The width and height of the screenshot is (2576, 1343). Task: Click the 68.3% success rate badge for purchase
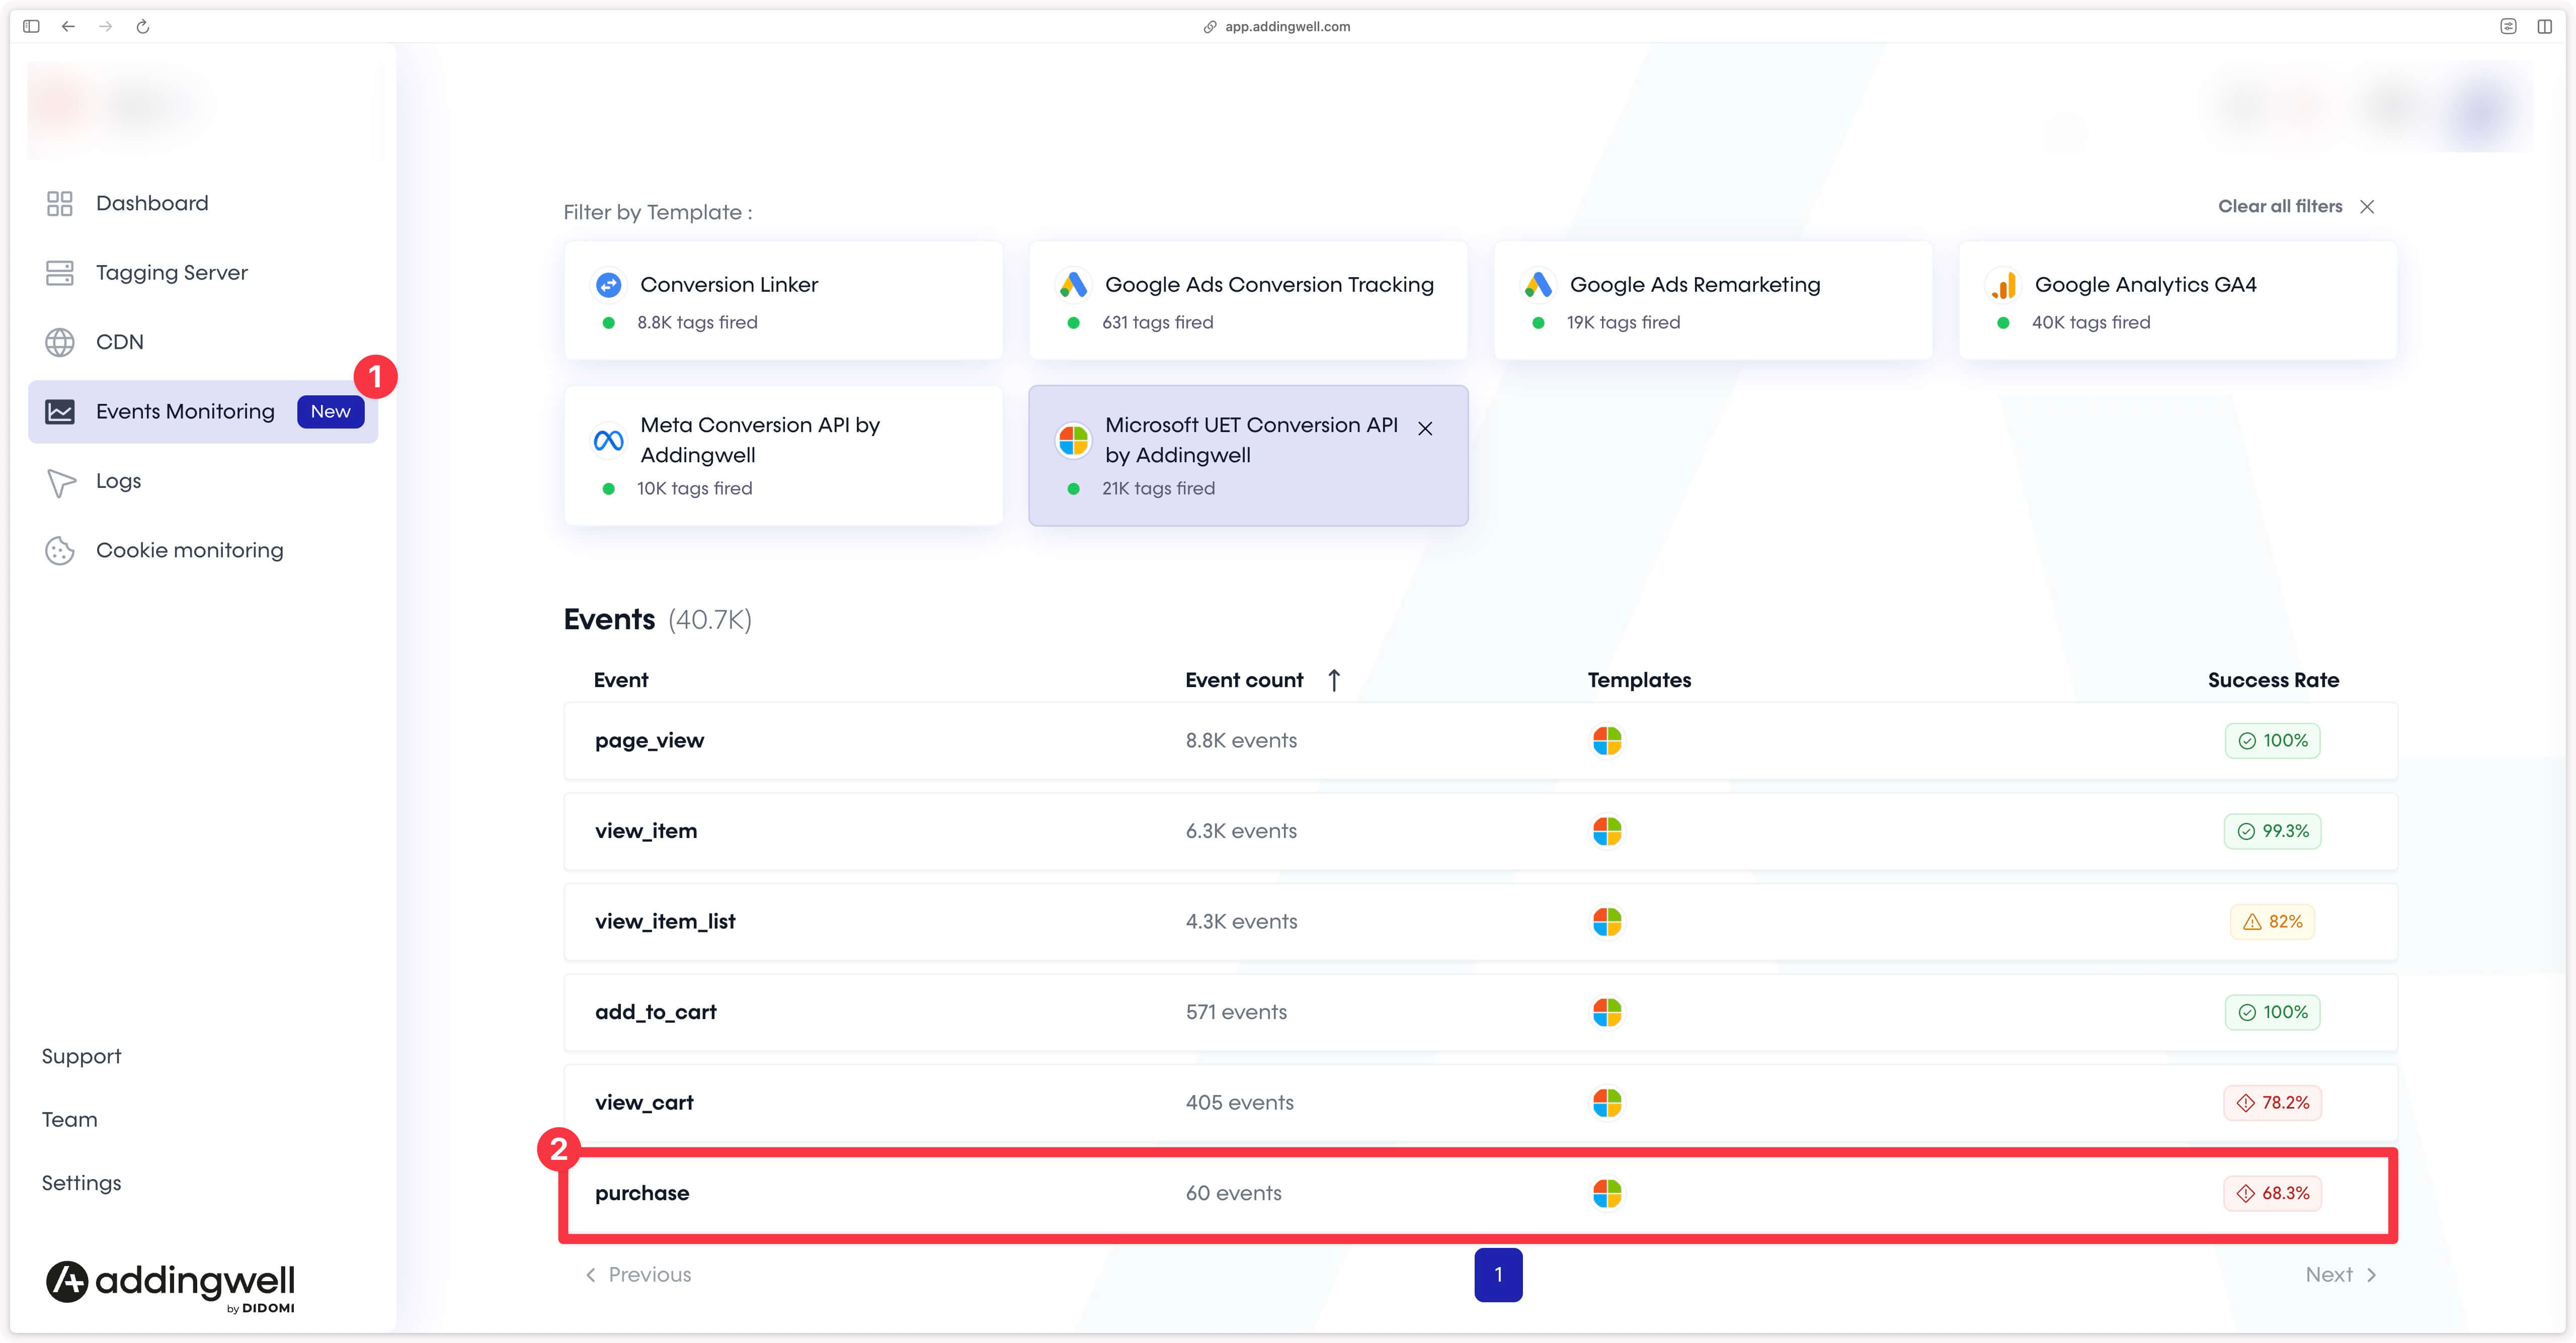2272,1192
